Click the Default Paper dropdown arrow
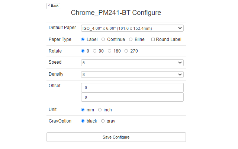The height and width of the screenshot is (149, 238). [180, 28]
